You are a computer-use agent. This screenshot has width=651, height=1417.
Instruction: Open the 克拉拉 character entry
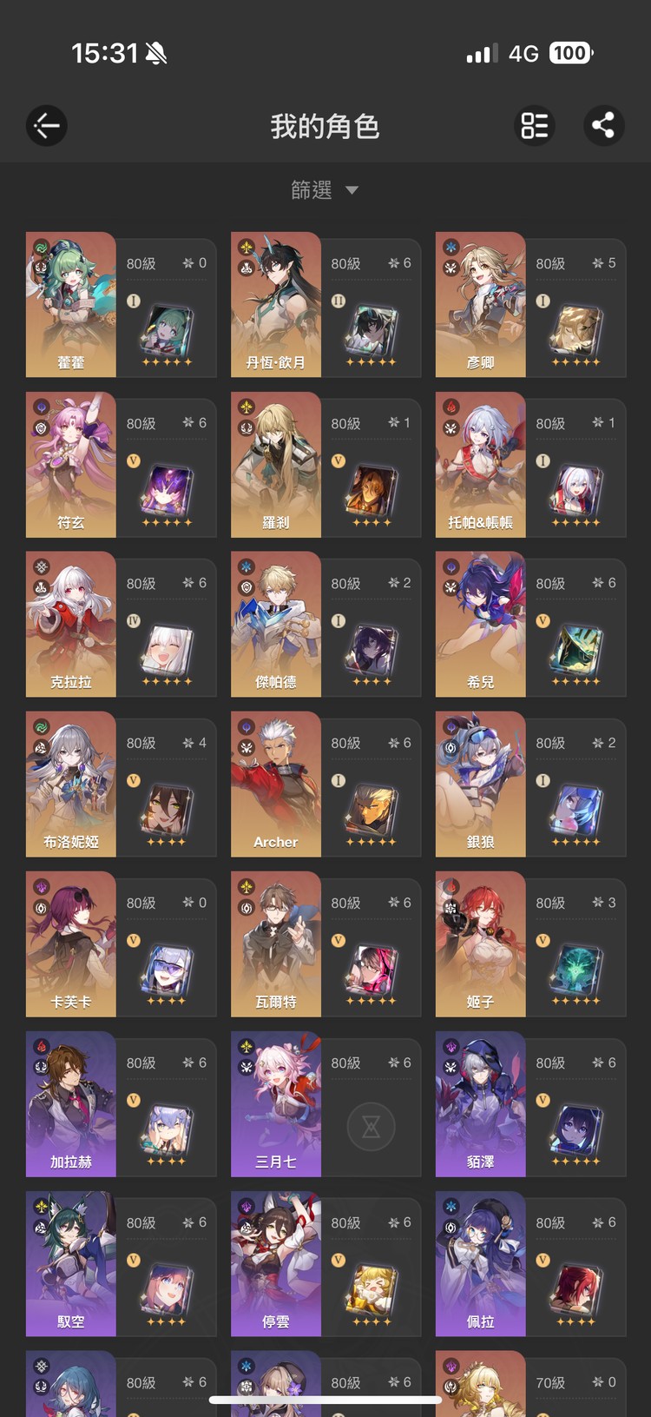121,624
